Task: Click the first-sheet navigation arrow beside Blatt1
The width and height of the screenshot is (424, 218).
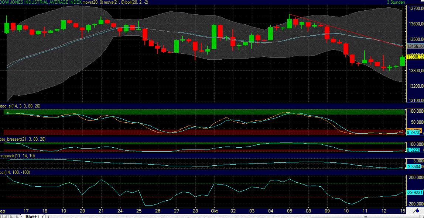Action: (1, 217)
